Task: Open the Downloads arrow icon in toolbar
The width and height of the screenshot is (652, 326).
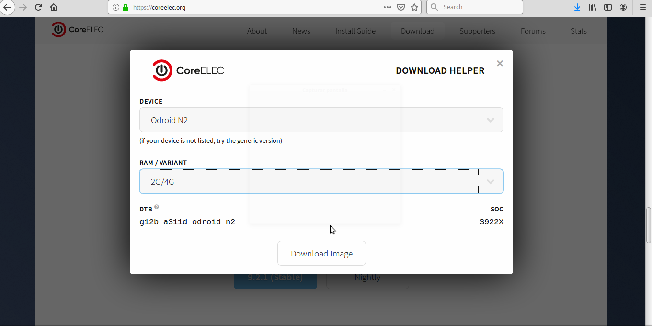Action: 577,7
